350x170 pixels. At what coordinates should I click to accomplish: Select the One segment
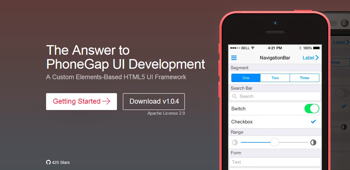click(246, 78)
